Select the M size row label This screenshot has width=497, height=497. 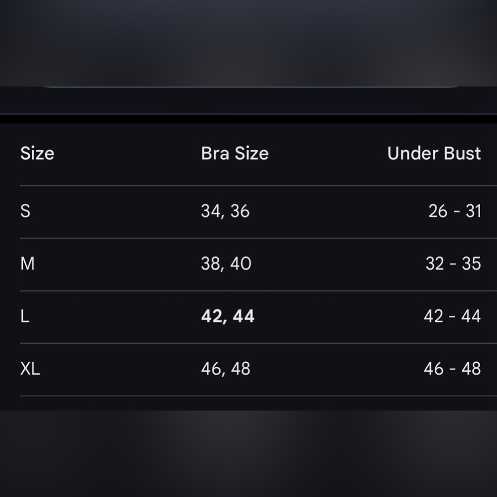coord(27,264)
